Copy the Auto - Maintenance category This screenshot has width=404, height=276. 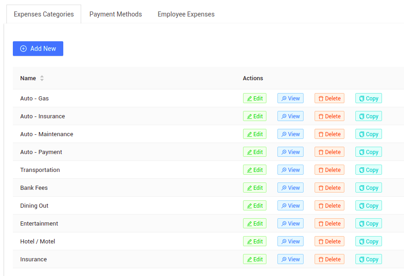(369, 134)
